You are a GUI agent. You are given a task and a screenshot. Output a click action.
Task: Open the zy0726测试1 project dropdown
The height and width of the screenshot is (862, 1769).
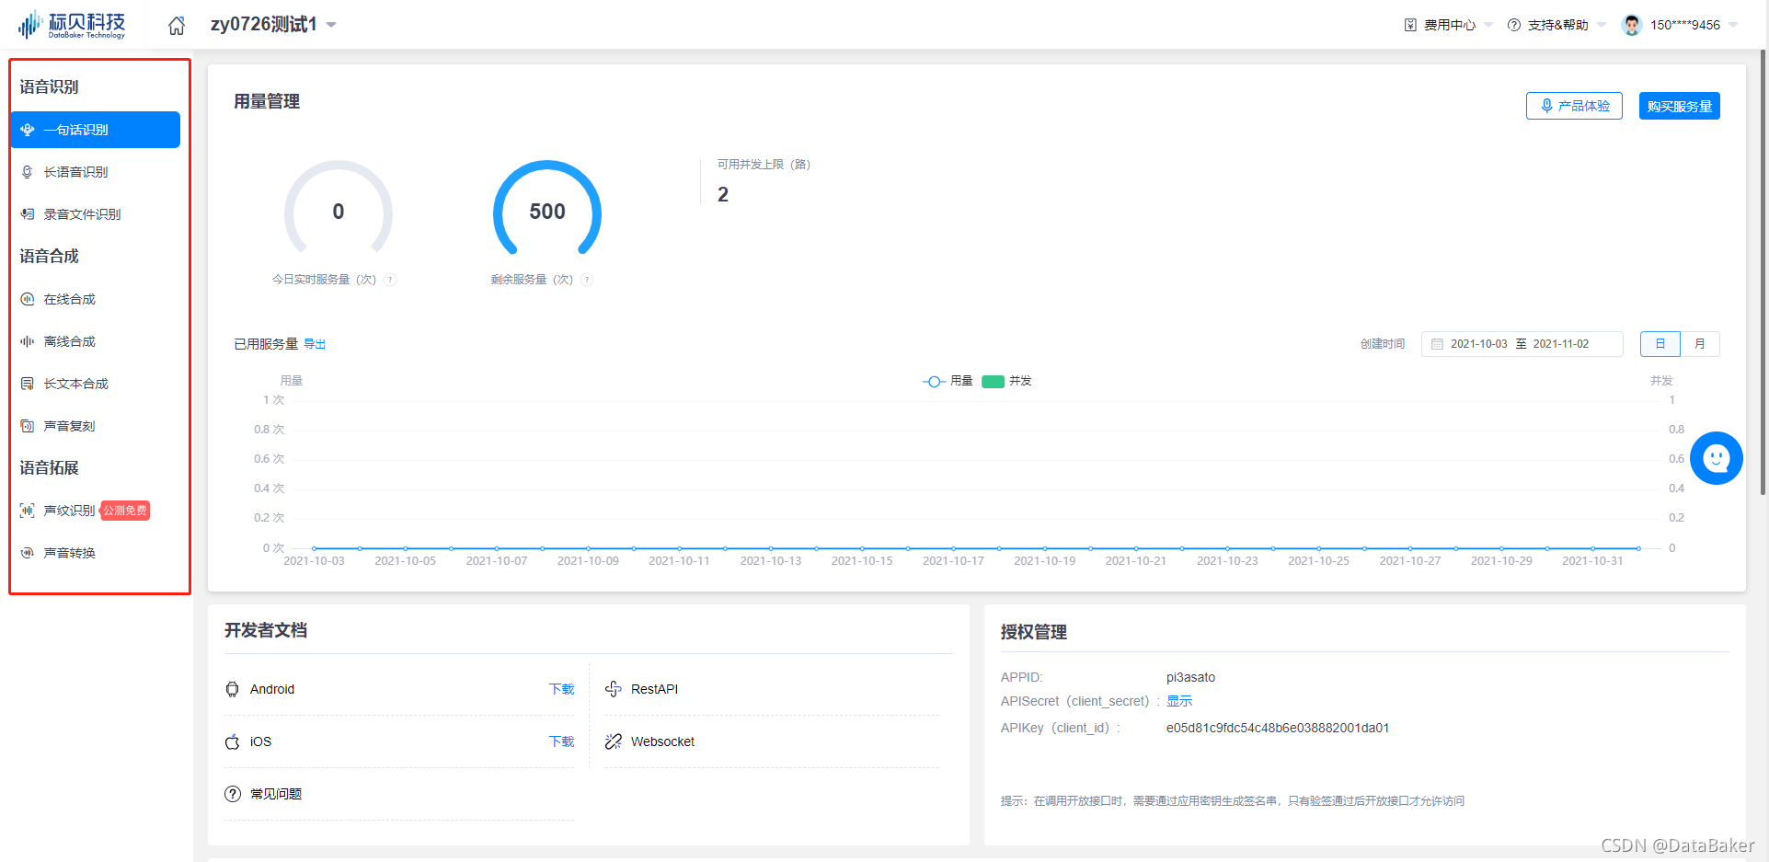[x=273, y=25]
